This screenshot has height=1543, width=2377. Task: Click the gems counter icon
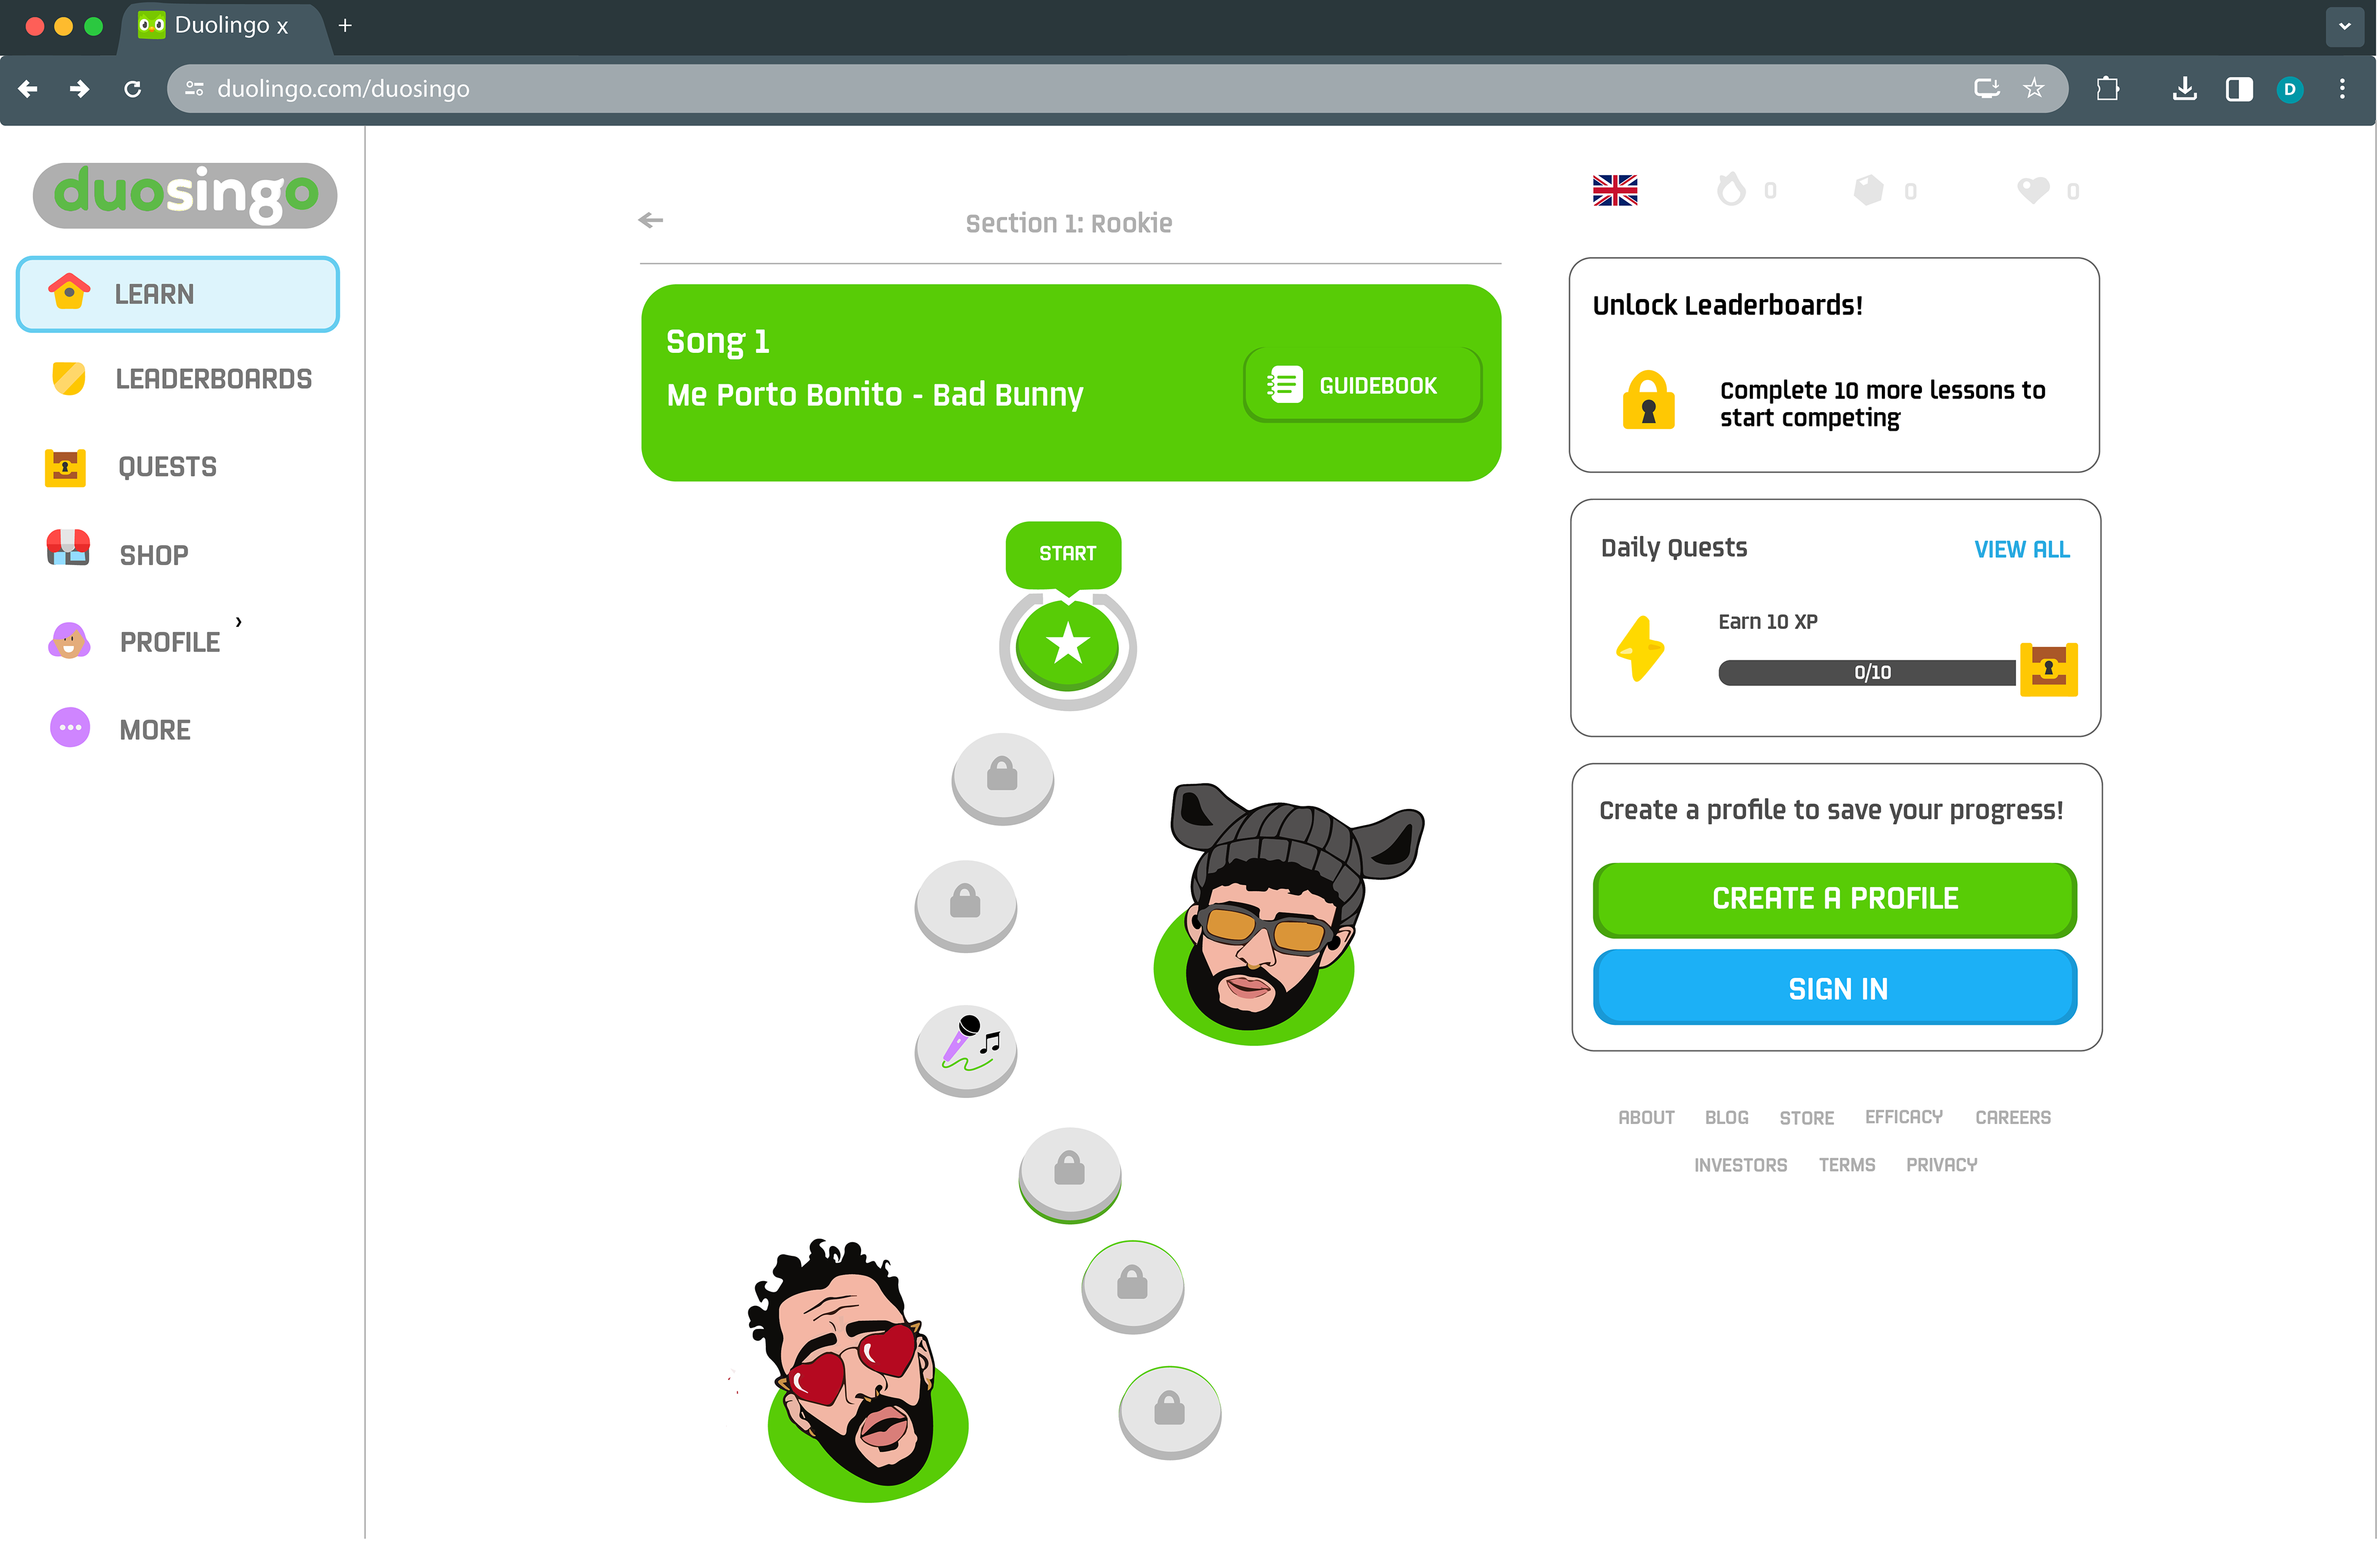point(1869,190)
